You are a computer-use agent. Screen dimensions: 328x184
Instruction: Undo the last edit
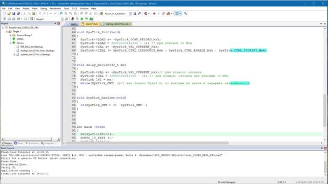point(40,14)
